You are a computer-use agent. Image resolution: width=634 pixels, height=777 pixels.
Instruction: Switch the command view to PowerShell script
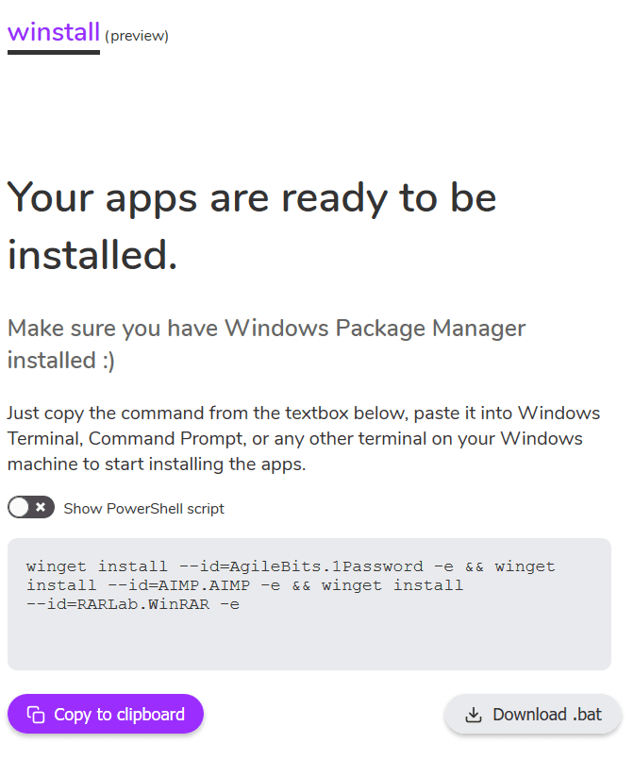pyautogui.click(x=31, y=507)
